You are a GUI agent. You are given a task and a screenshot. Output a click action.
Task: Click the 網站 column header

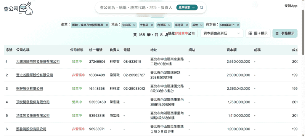click(192, 50)
